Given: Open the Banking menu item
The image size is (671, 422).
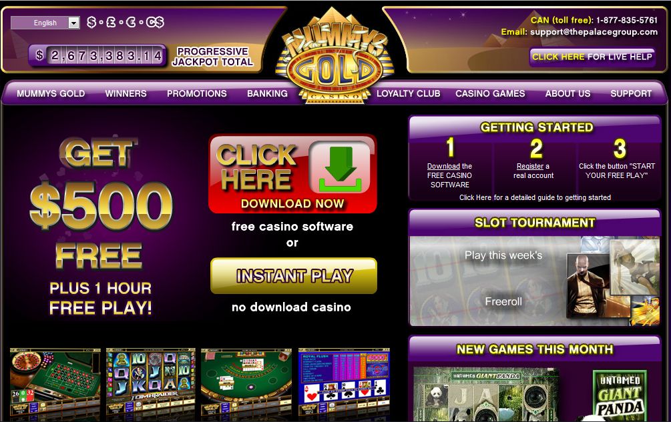Looking at the screenshot, I should click(x=267, y=93).
